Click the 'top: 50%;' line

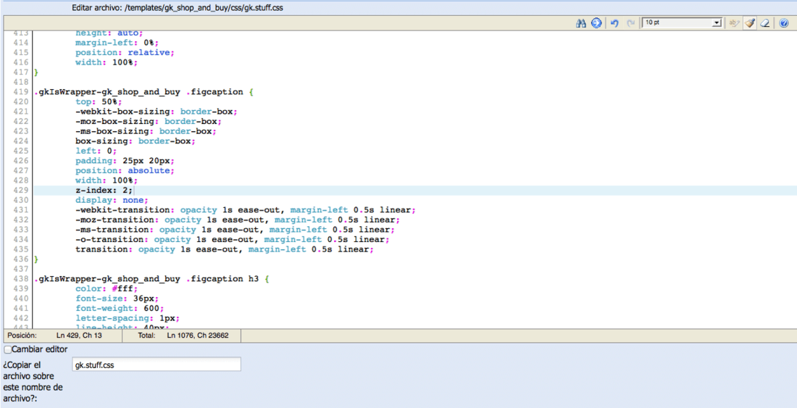(99, 101)
